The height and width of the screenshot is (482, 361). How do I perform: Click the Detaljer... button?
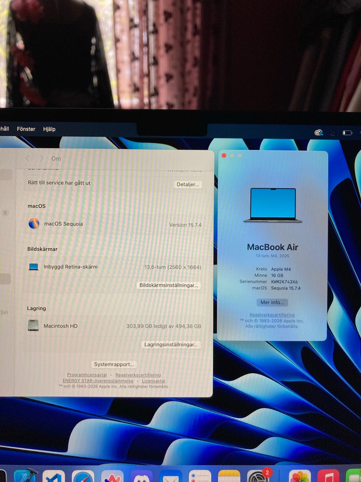click(188, 185)
